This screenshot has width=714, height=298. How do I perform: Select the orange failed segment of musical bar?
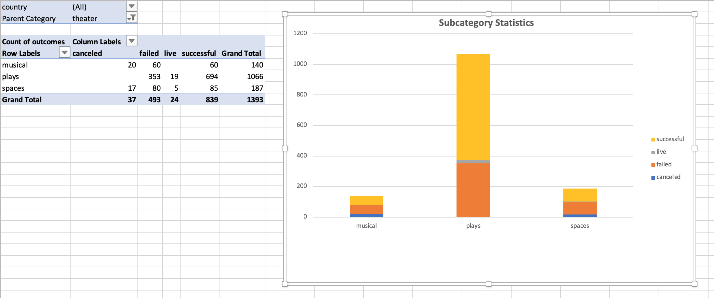click(367, 209)
